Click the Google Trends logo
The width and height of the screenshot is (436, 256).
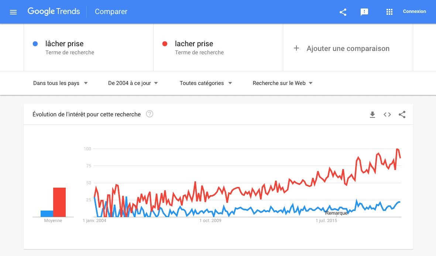point(54,11)
